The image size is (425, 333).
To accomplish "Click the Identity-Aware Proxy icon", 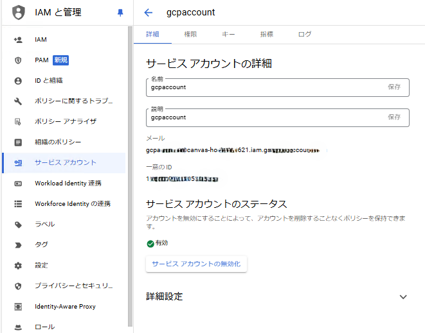I will 18,307.
